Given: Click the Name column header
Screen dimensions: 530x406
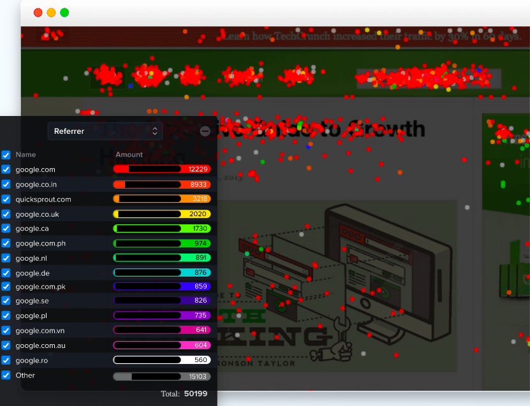Looking at the screenshot, I should click(x=26, y=155).
